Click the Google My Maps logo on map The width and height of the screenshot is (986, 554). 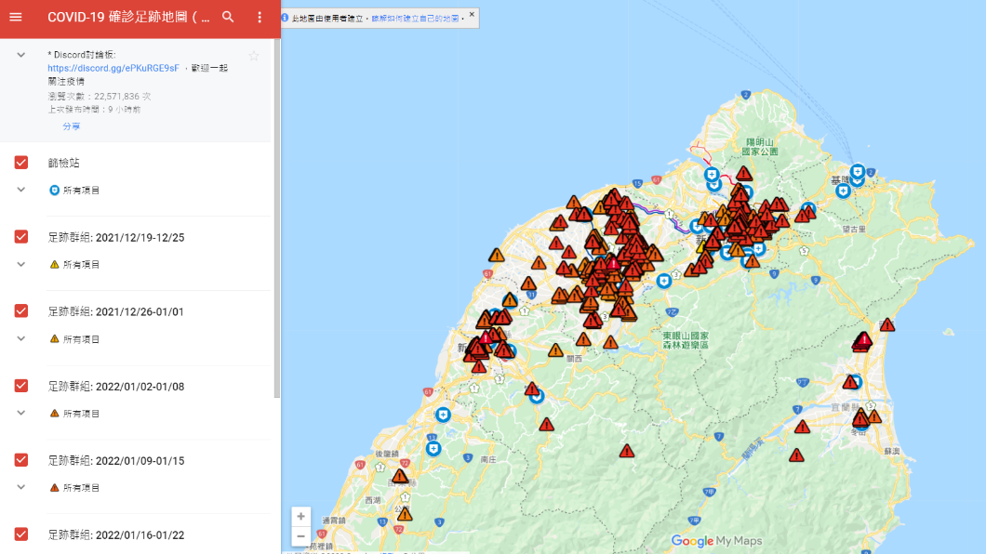point(716,541)
